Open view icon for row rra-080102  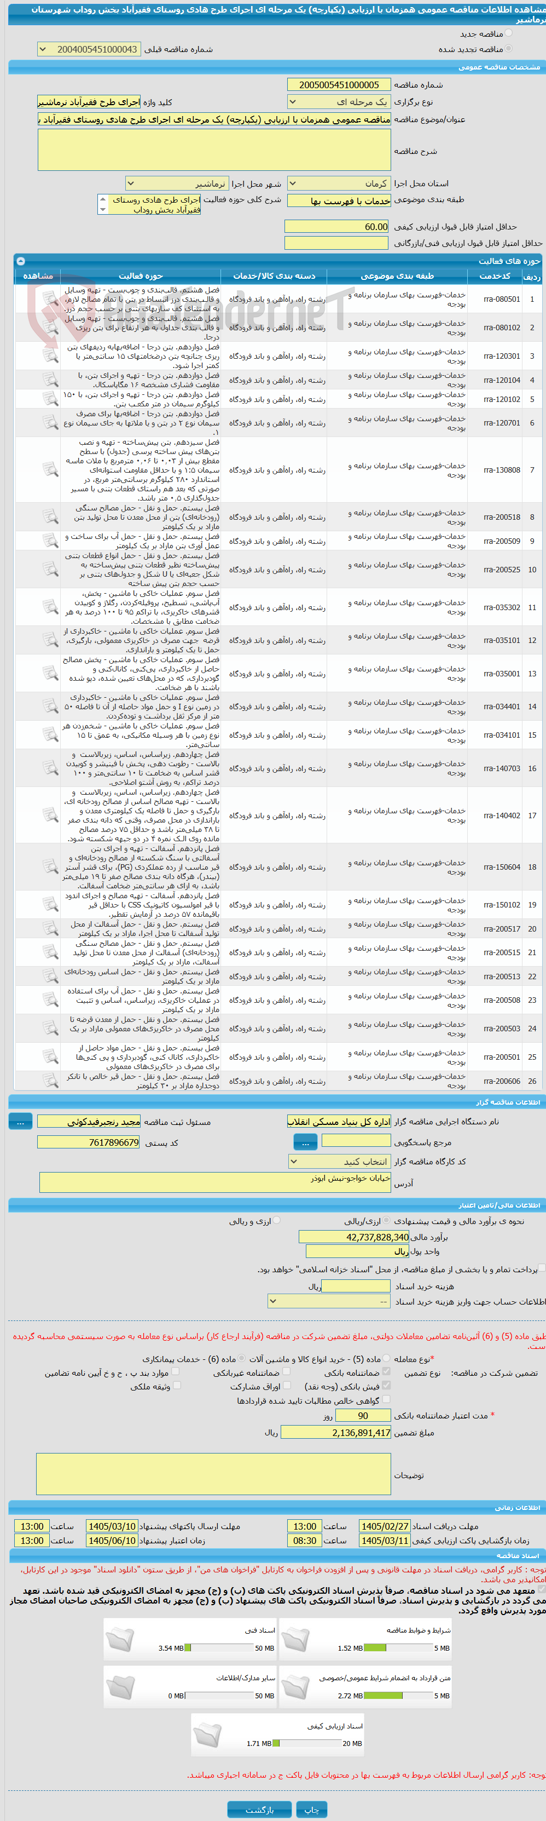pyautogui.click(x=49, y=328)
